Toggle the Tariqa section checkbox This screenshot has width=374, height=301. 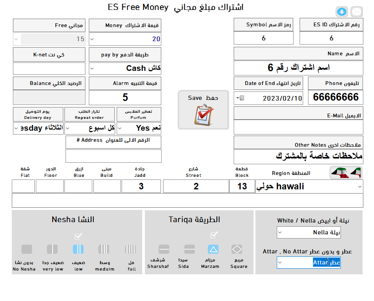(214, 235)
